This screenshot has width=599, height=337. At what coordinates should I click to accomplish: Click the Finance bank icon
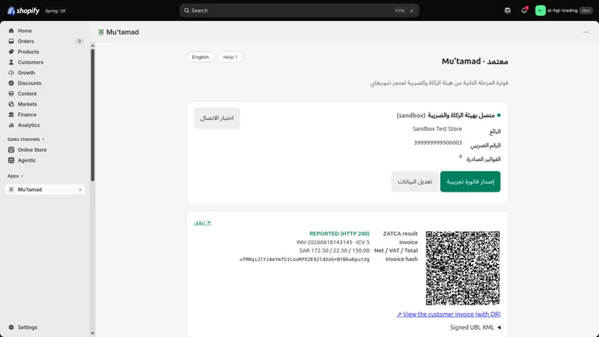[x=11, y=115]
